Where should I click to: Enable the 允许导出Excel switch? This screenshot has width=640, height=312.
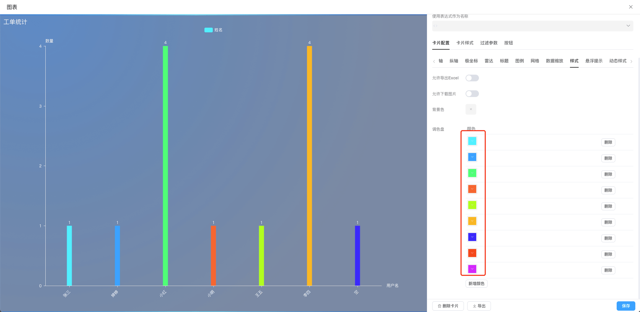tap(472, 78)
